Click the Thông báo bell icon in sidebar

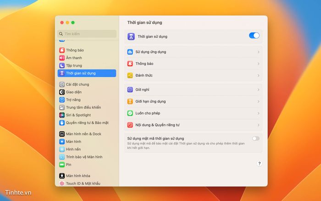pyautogui.click(x=62, y=50)
